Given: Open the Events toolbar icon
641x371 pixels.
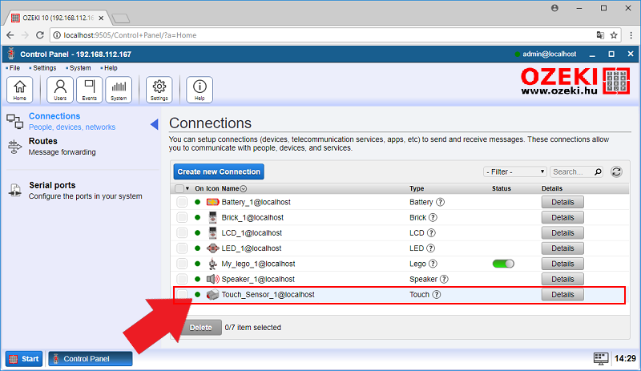Looking at the screenshot, I should [89, 90].
